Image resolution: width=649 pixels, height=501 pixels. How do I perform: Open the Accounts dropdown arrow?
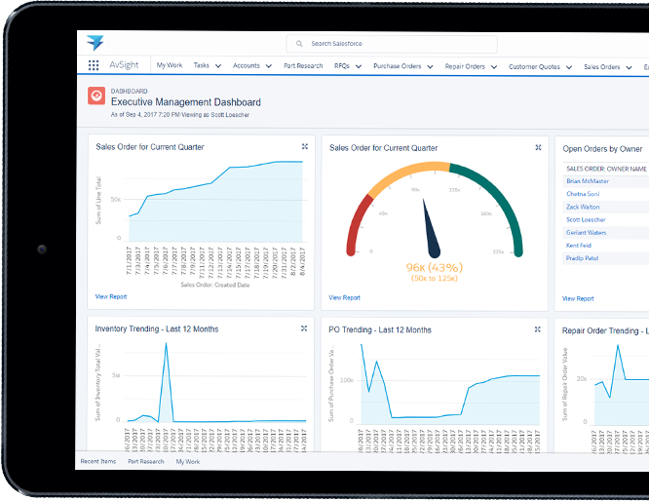269,66
